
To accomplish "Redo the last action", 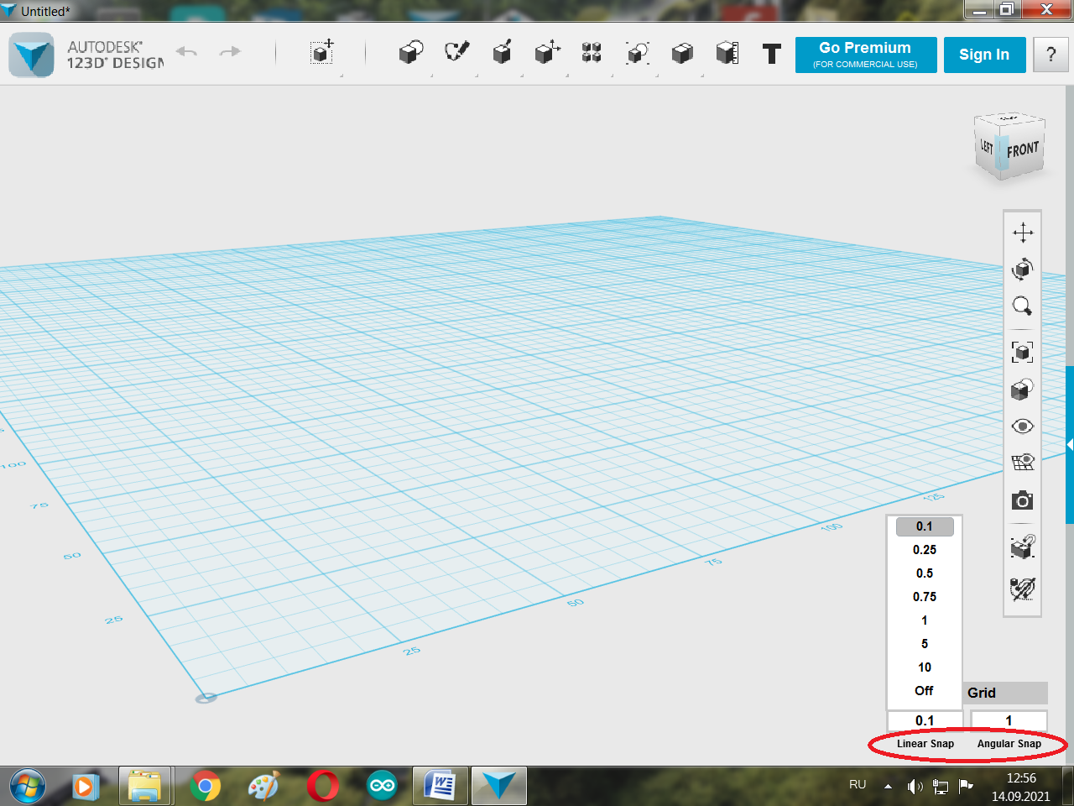I will (x=230, y=52).
